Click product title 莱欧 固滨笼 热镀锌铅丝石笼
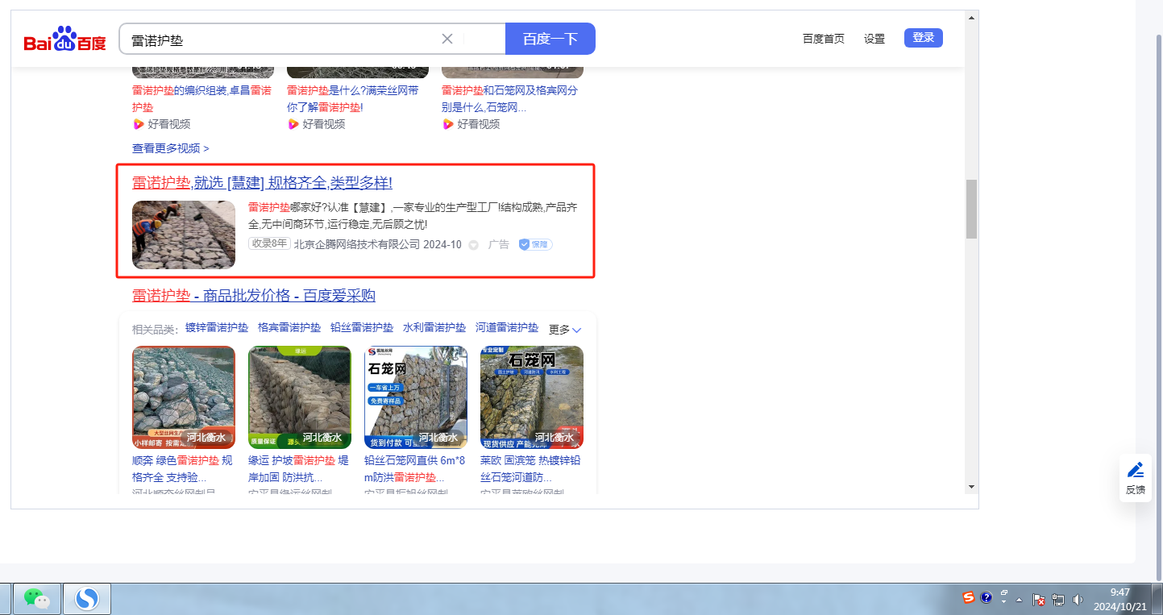The width and height of the screenshot is (1163, 615). coord(530,469)
